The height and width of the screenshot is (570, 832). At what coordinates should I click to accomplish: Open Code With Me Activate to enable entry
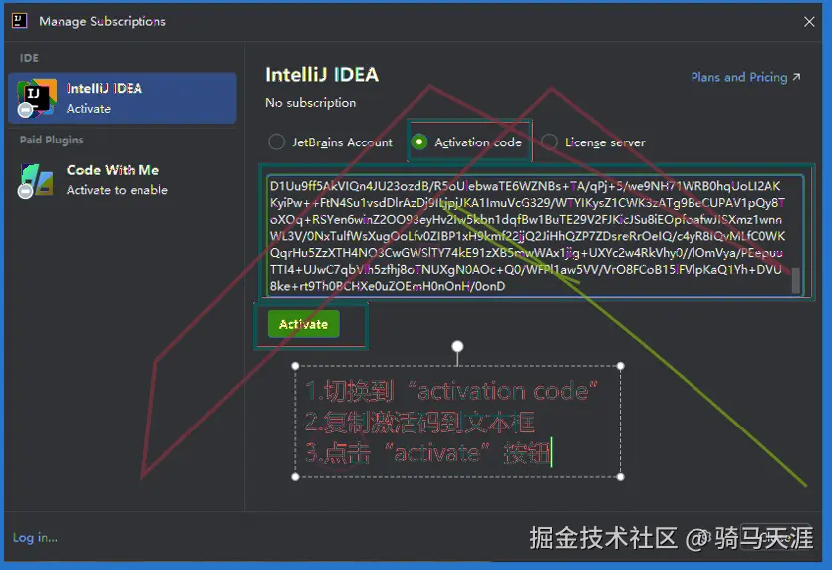122,180
